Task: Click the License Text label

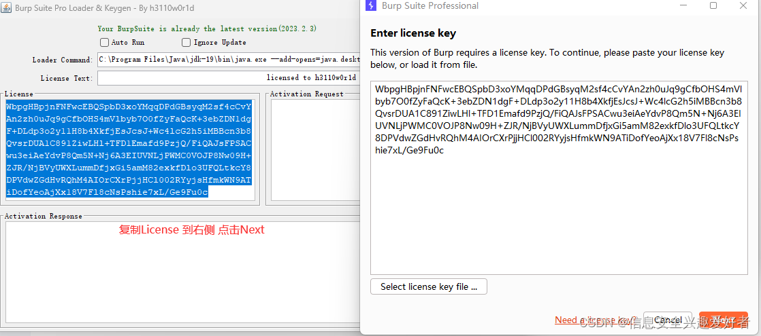Action: tap(66, 78)
